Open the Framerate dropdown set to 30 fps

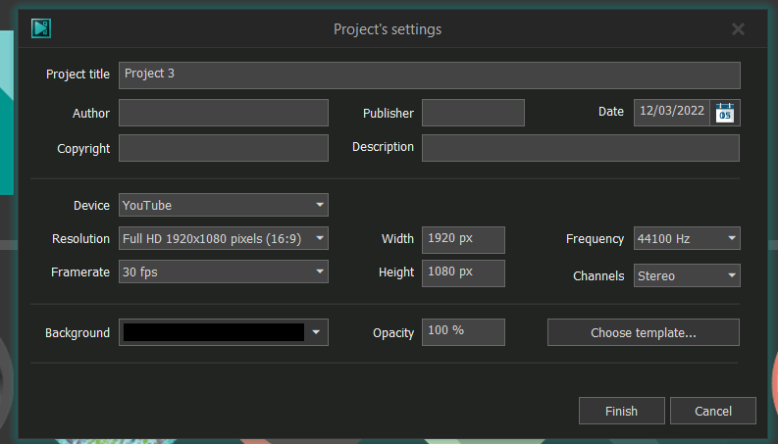(x=224, y=271)
